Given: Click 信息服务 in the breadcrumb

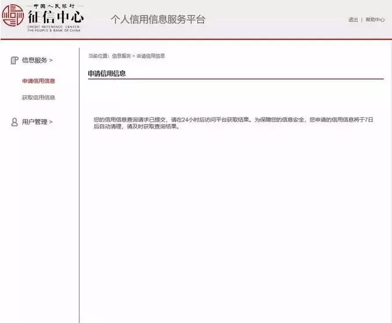Looking at the screenshot, I should pos(122,56).
